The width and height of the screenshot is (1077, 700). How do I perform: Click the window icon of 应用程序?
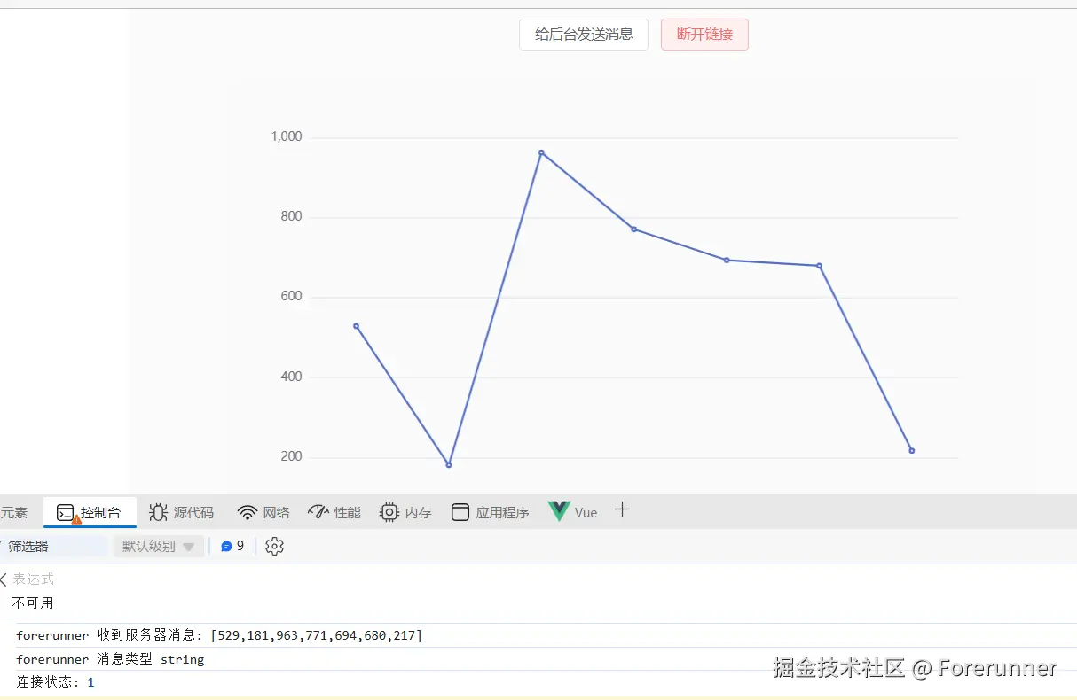coord(460,512)
